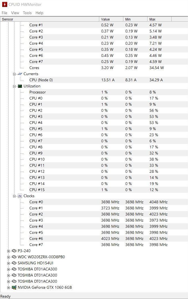Click the SAMSUNG HD154UI hard drive icon
The height and width of the screenshot is (299, 188).
coord(14,263)
